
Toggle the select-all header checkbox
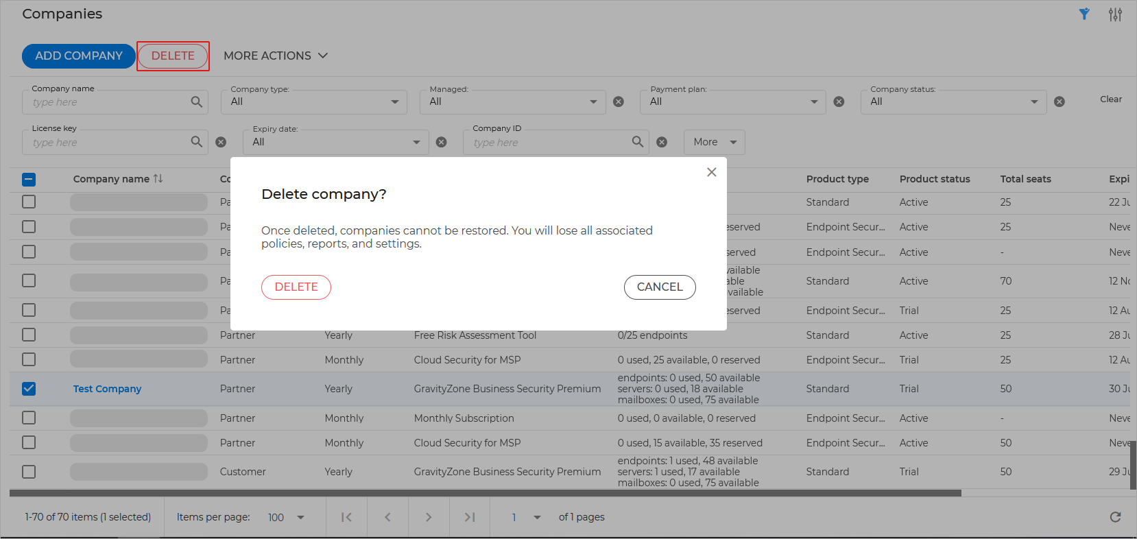pyautogui.click(x=29, y=180)
